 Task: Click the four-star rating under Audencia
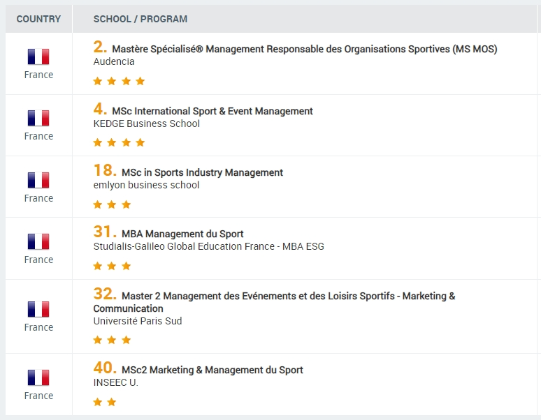(x=119, y=81)
